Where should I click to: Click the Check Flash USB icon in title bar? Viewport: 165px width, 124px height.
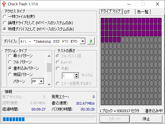[x=4, y=4]
